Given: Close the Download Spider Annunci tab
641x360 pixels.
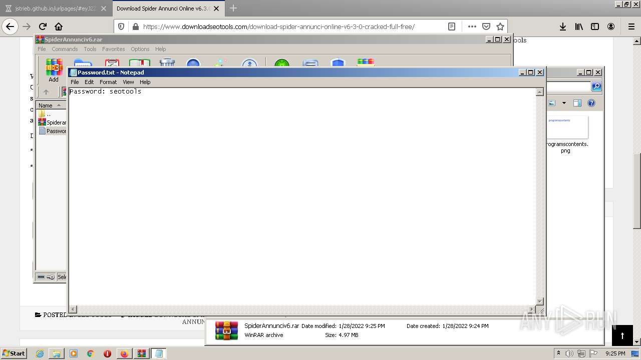Looking at the screenshot, I should click(216, 8).
